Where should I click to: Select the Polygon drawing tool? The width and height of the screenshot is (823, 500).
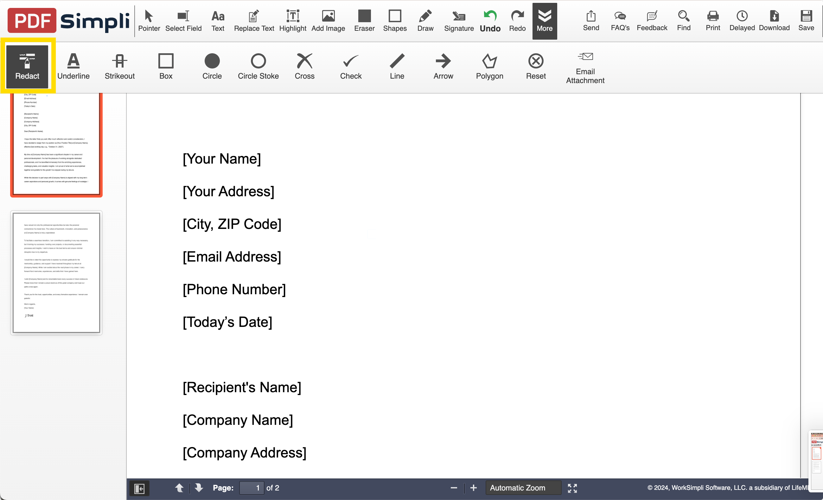click(489, 66)
